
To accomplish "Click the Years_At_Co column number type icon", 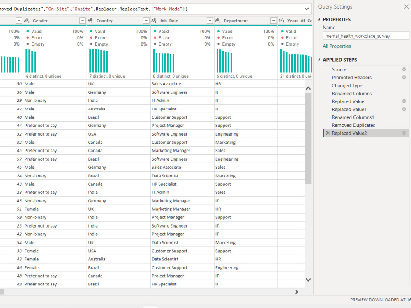I will pyautogui.click(x=282, y=21).
